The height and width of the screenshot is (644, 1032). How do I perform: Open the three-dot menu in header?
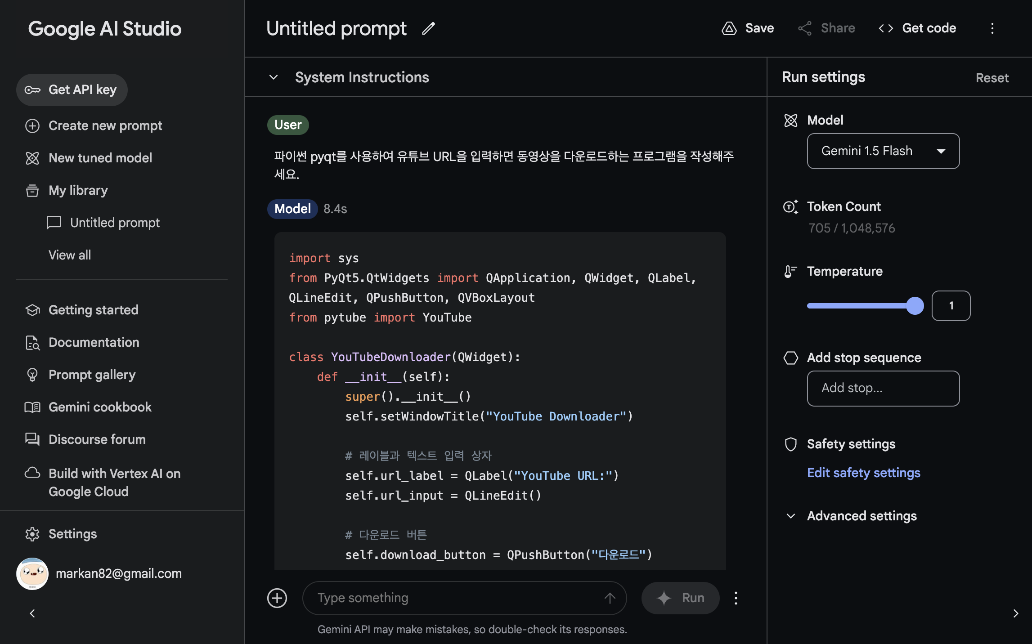point(992,28)
